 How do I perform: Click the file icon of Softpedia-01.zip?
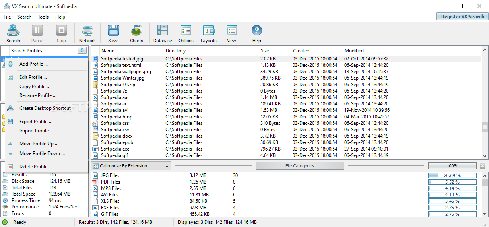click(95, 85)
